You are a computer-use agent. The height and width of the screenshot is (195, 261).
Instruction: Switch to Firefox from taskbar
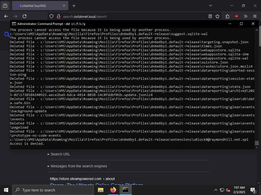tap(113, 190)
